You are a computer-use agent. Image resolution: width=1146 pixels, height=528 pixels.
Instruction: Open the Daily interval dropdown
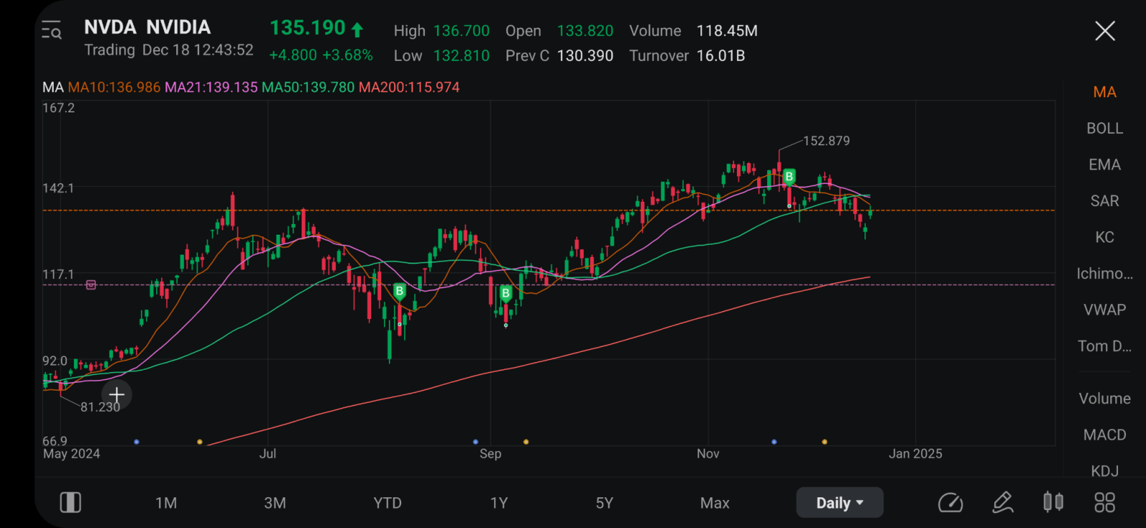839,503
